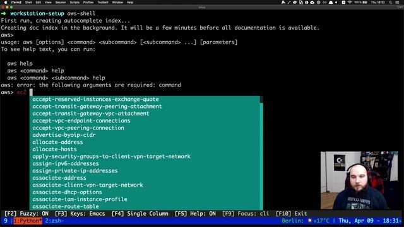Toggle [F4] Single Column layout
This screenshot has width=404, height=227.
click(x=140, y=214)
